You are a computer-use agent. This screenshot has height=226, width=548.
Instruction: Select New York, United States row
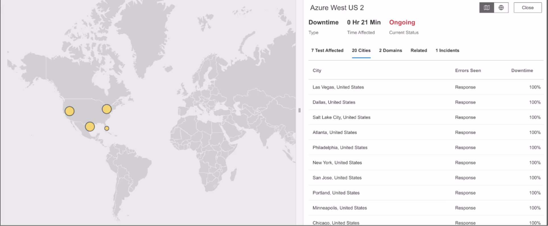[x=426, y=163]
